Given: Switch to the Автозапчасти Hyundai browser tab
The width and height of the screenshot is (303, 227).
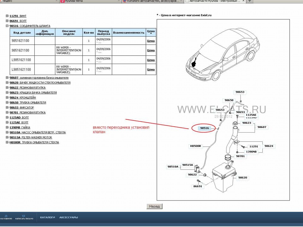Looking at the screenshot, I should click(x=211, y=1).
